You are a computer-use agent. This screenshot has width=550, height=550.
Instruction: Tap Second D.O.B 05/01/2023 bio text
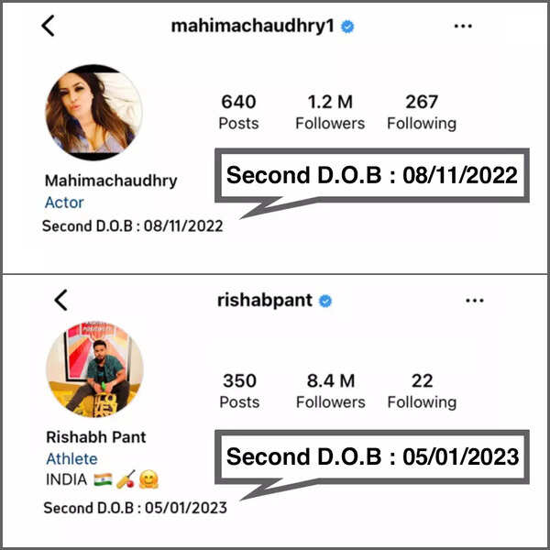point(136,508)
